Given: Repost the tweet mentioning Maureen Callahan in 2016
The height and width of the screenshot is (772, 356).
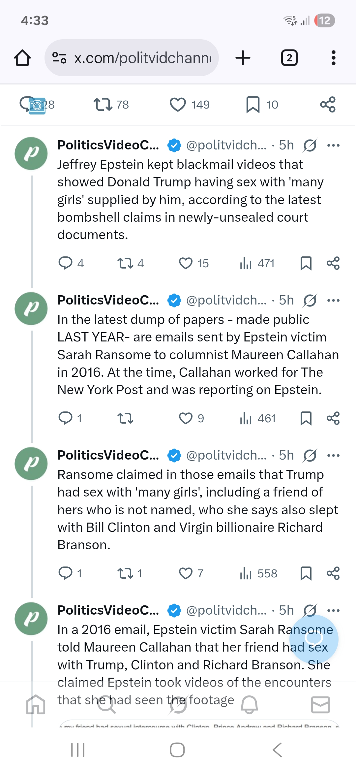Looking at the screenshot, I should point(125,418).
